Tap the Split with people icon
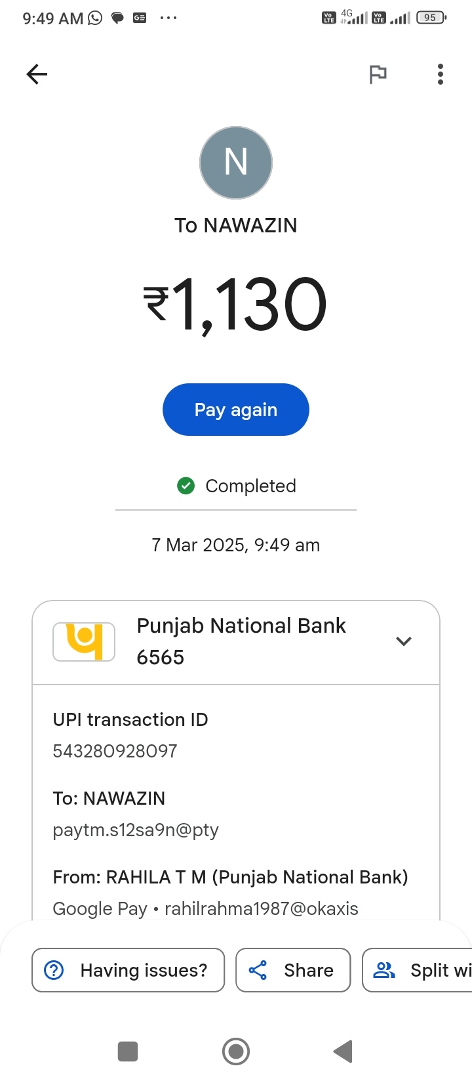 pyautogui.click(x=384, y=970)
